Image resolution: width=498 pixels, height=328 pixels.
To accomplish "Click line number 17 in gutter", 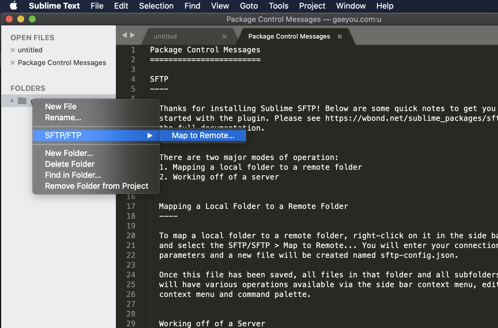I will (131, 206).
